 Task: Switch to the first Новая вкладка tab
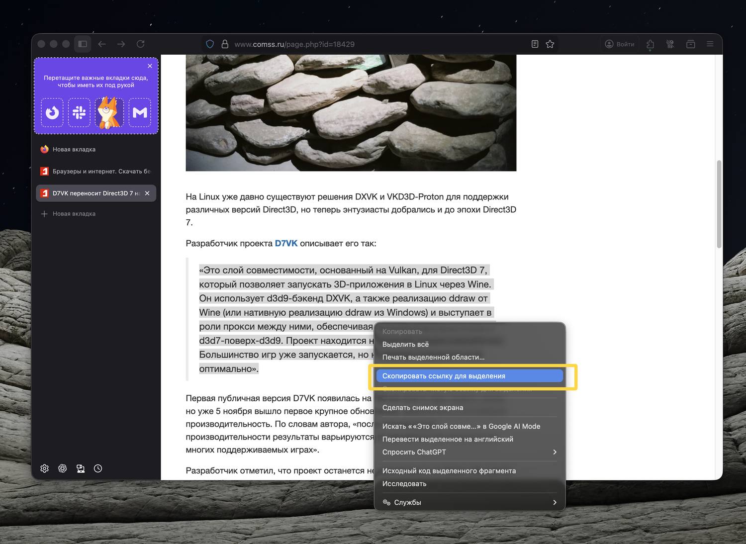(96, 149)
